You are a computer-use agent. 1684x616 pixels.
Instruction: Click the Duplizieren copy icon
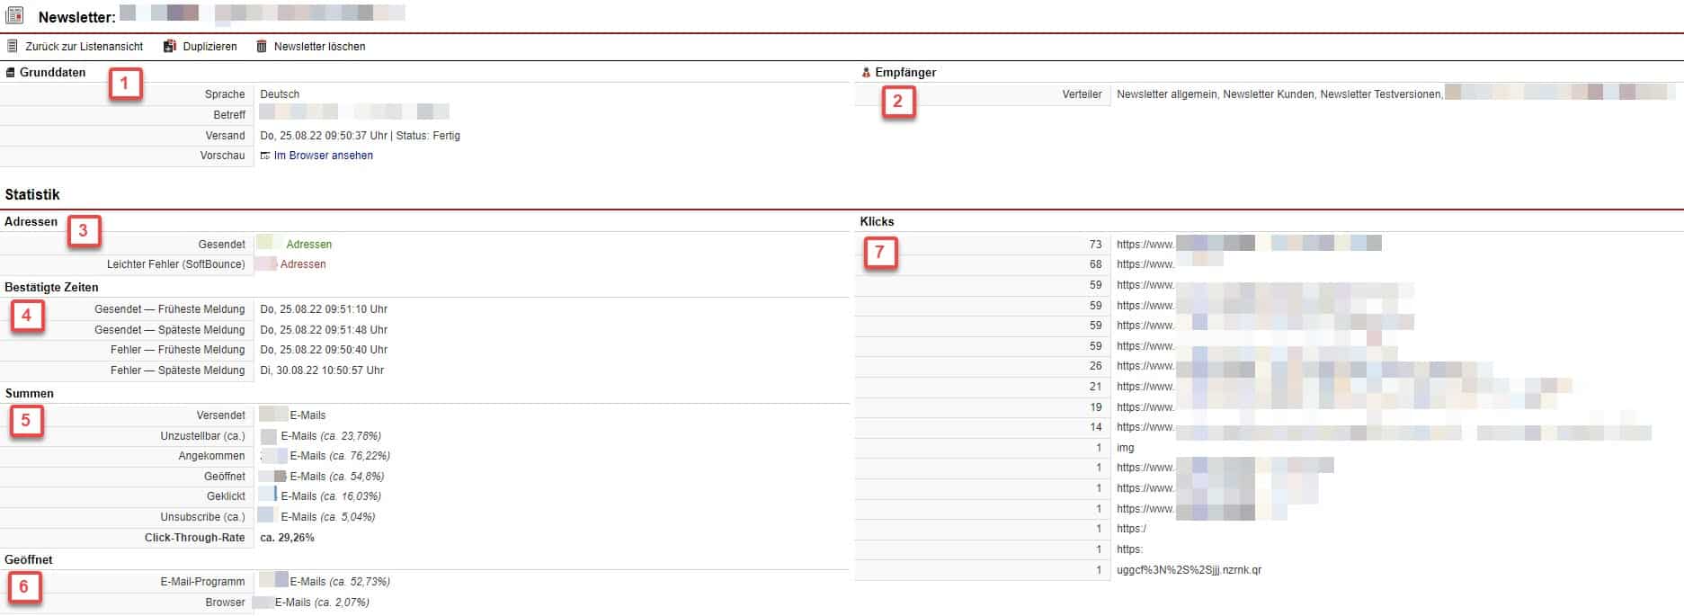(170, 46)
